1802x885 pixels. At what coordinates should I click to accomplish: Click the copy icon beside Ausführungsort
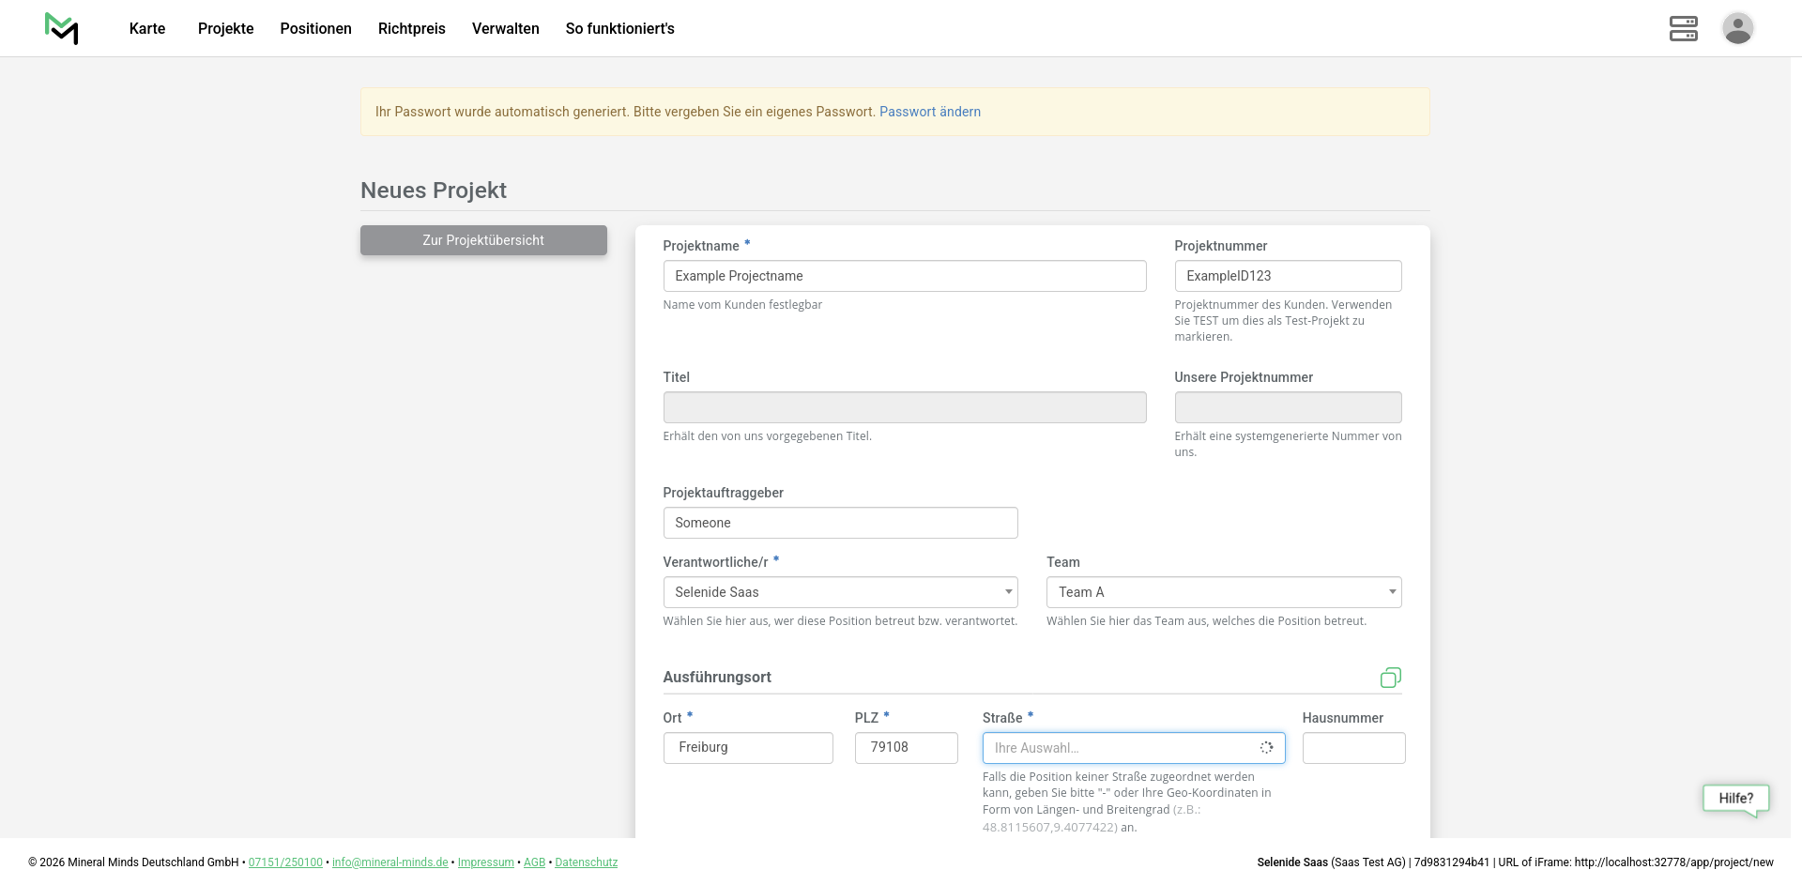pyautogui.click(x=1390, y=678)
